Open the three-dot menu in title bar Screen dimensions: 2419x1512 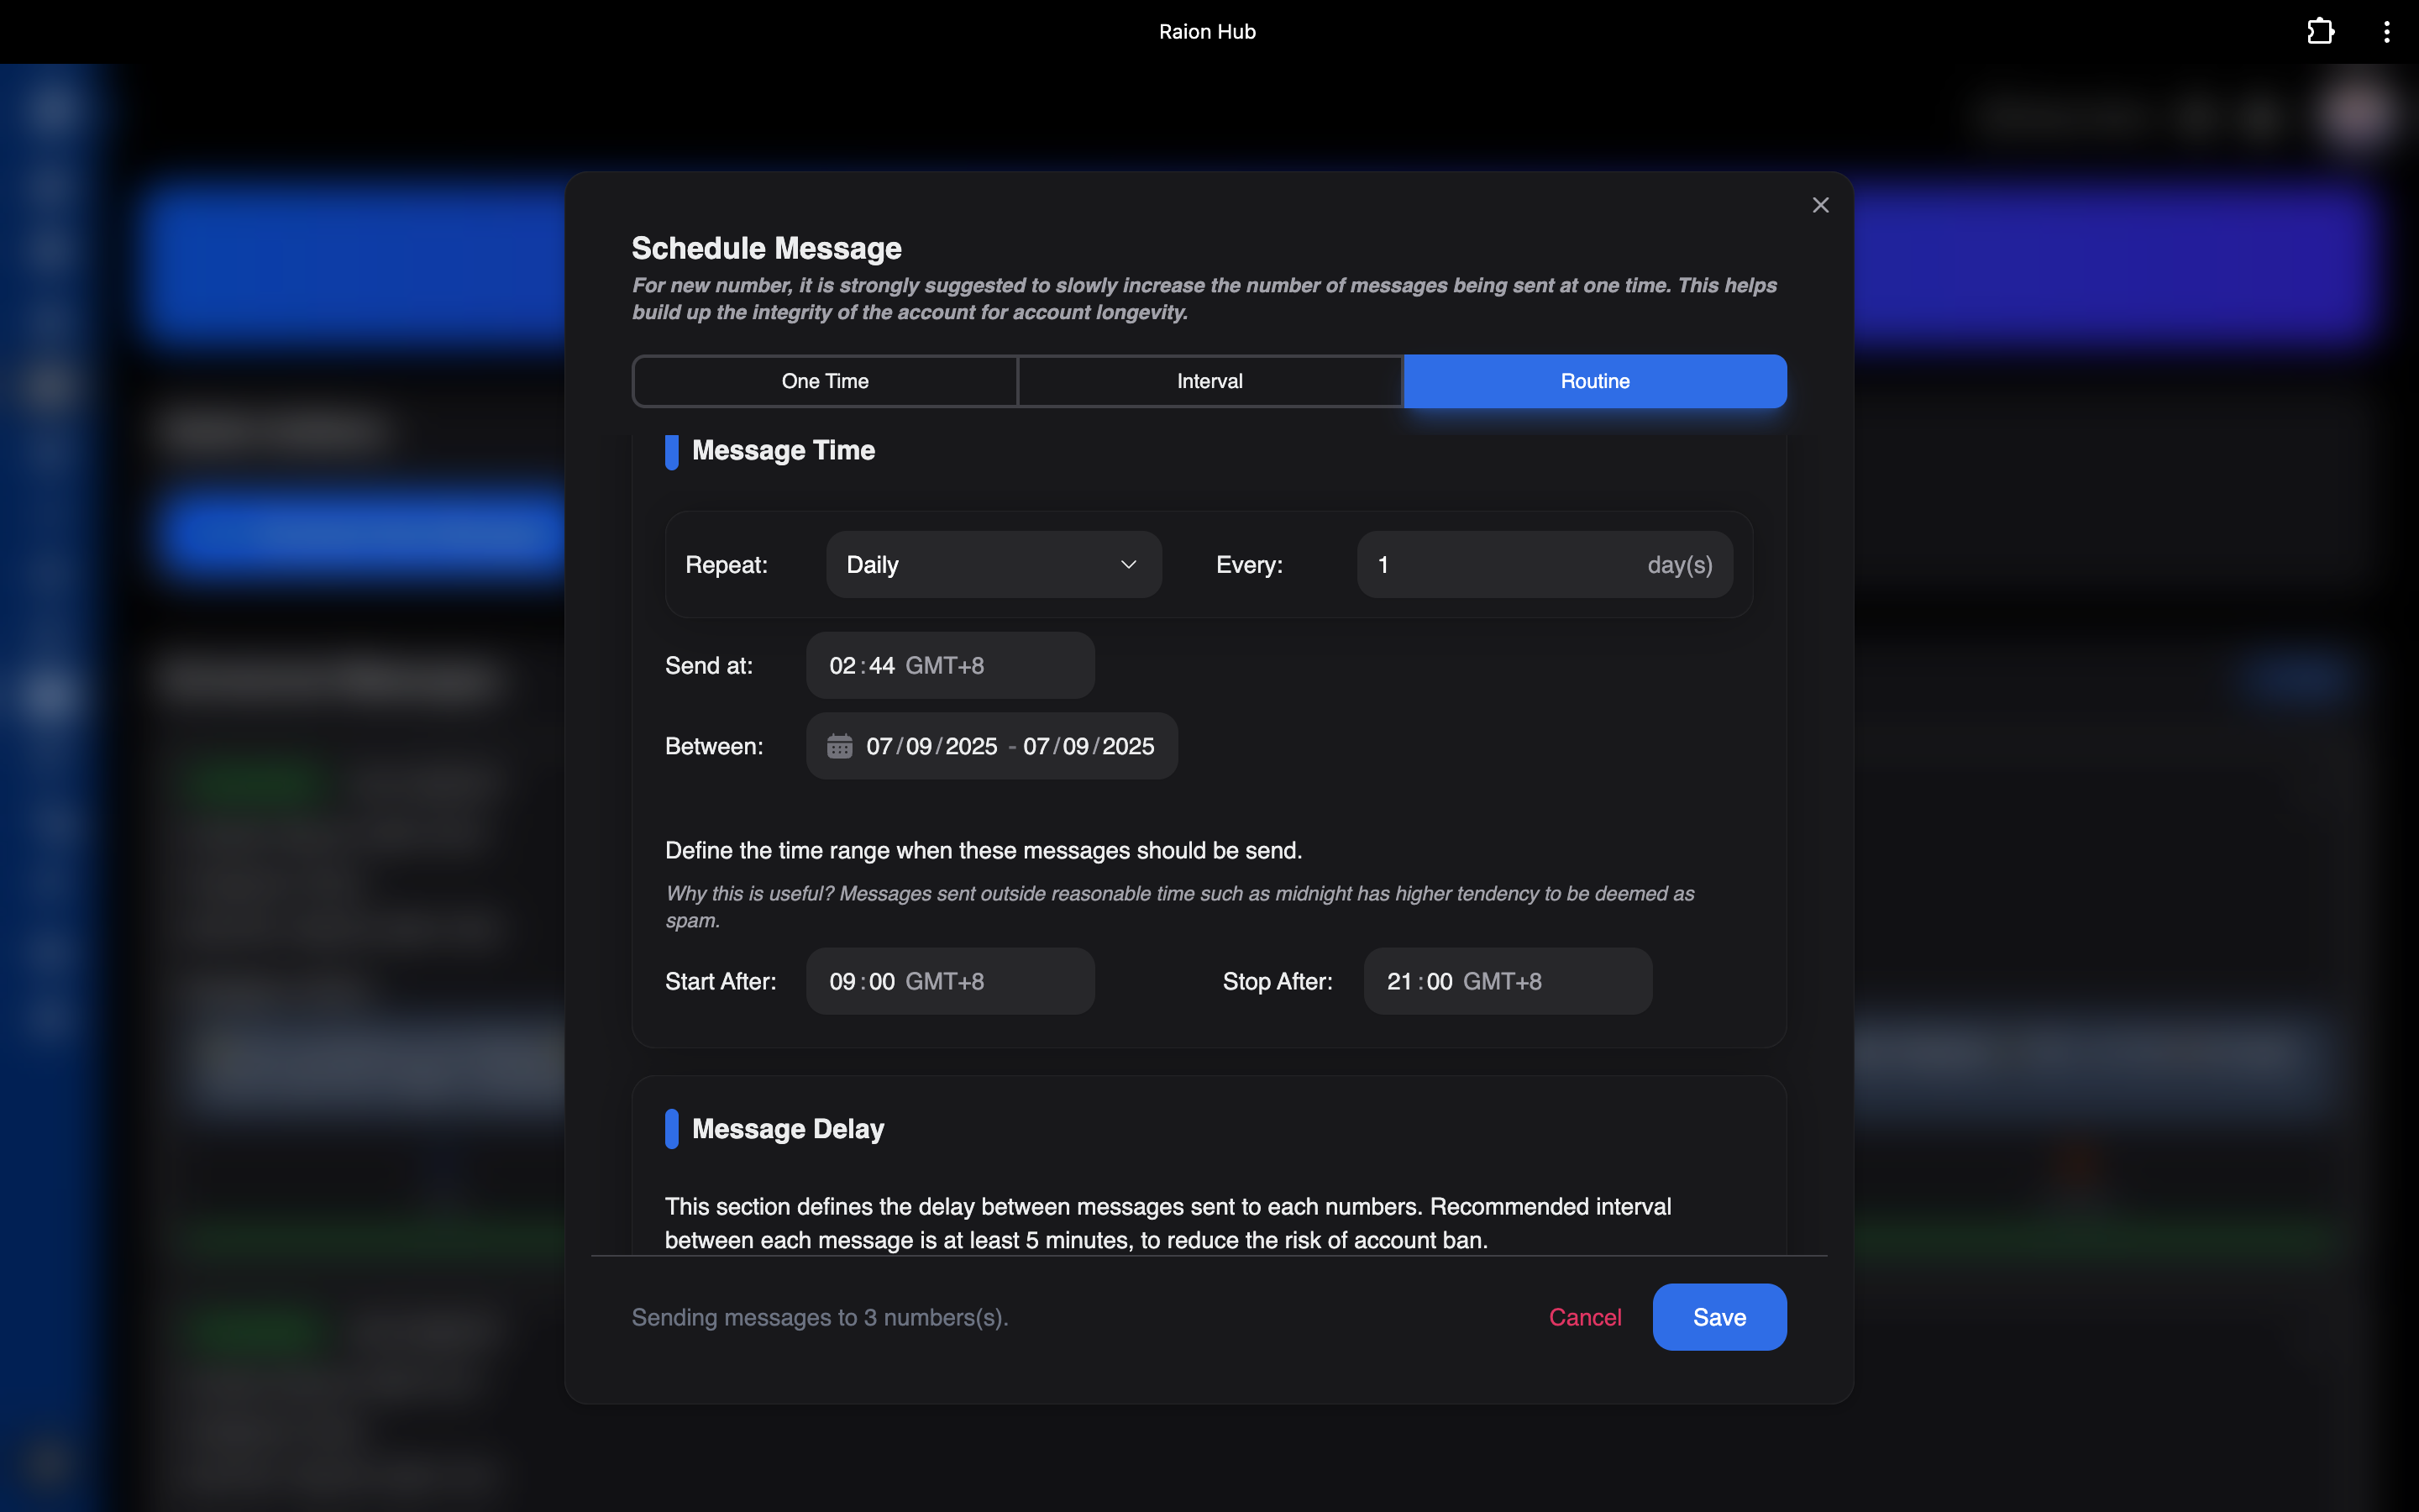[2386, 32]
